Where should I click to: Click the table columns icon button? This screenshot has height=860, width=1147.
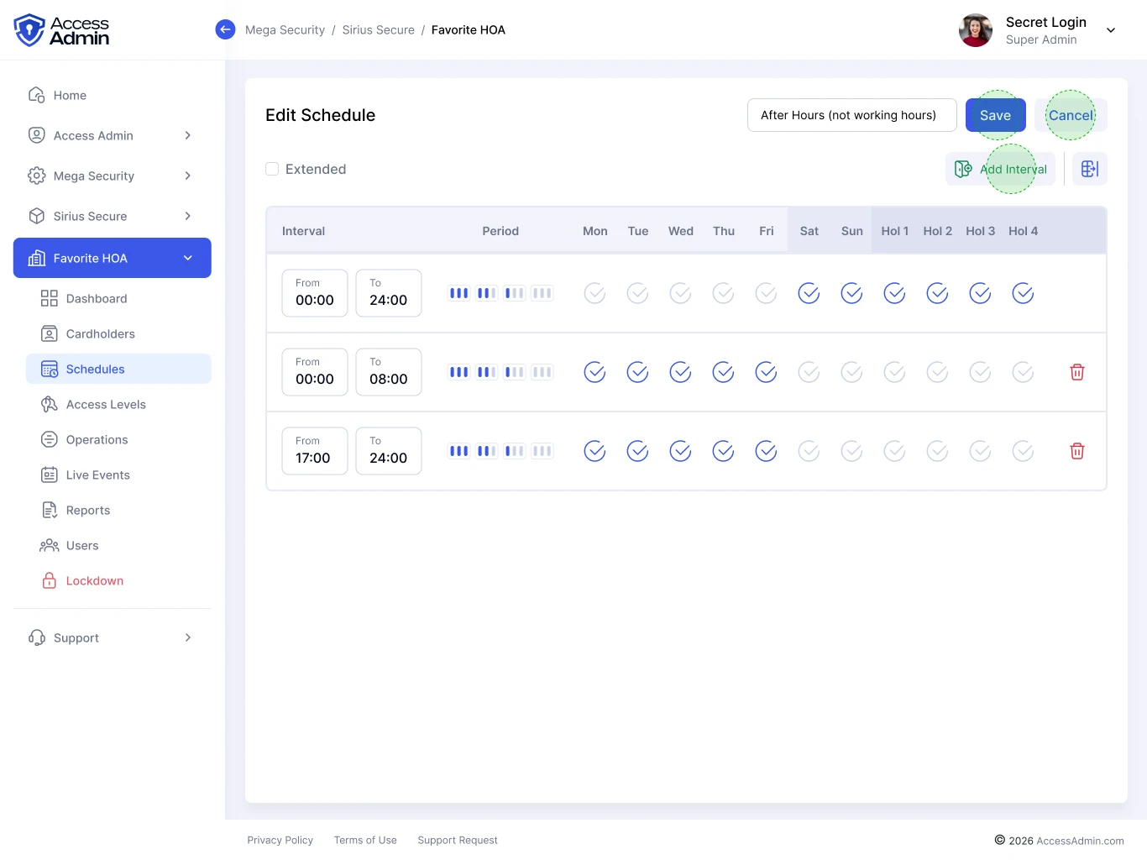click(1090, 169)
